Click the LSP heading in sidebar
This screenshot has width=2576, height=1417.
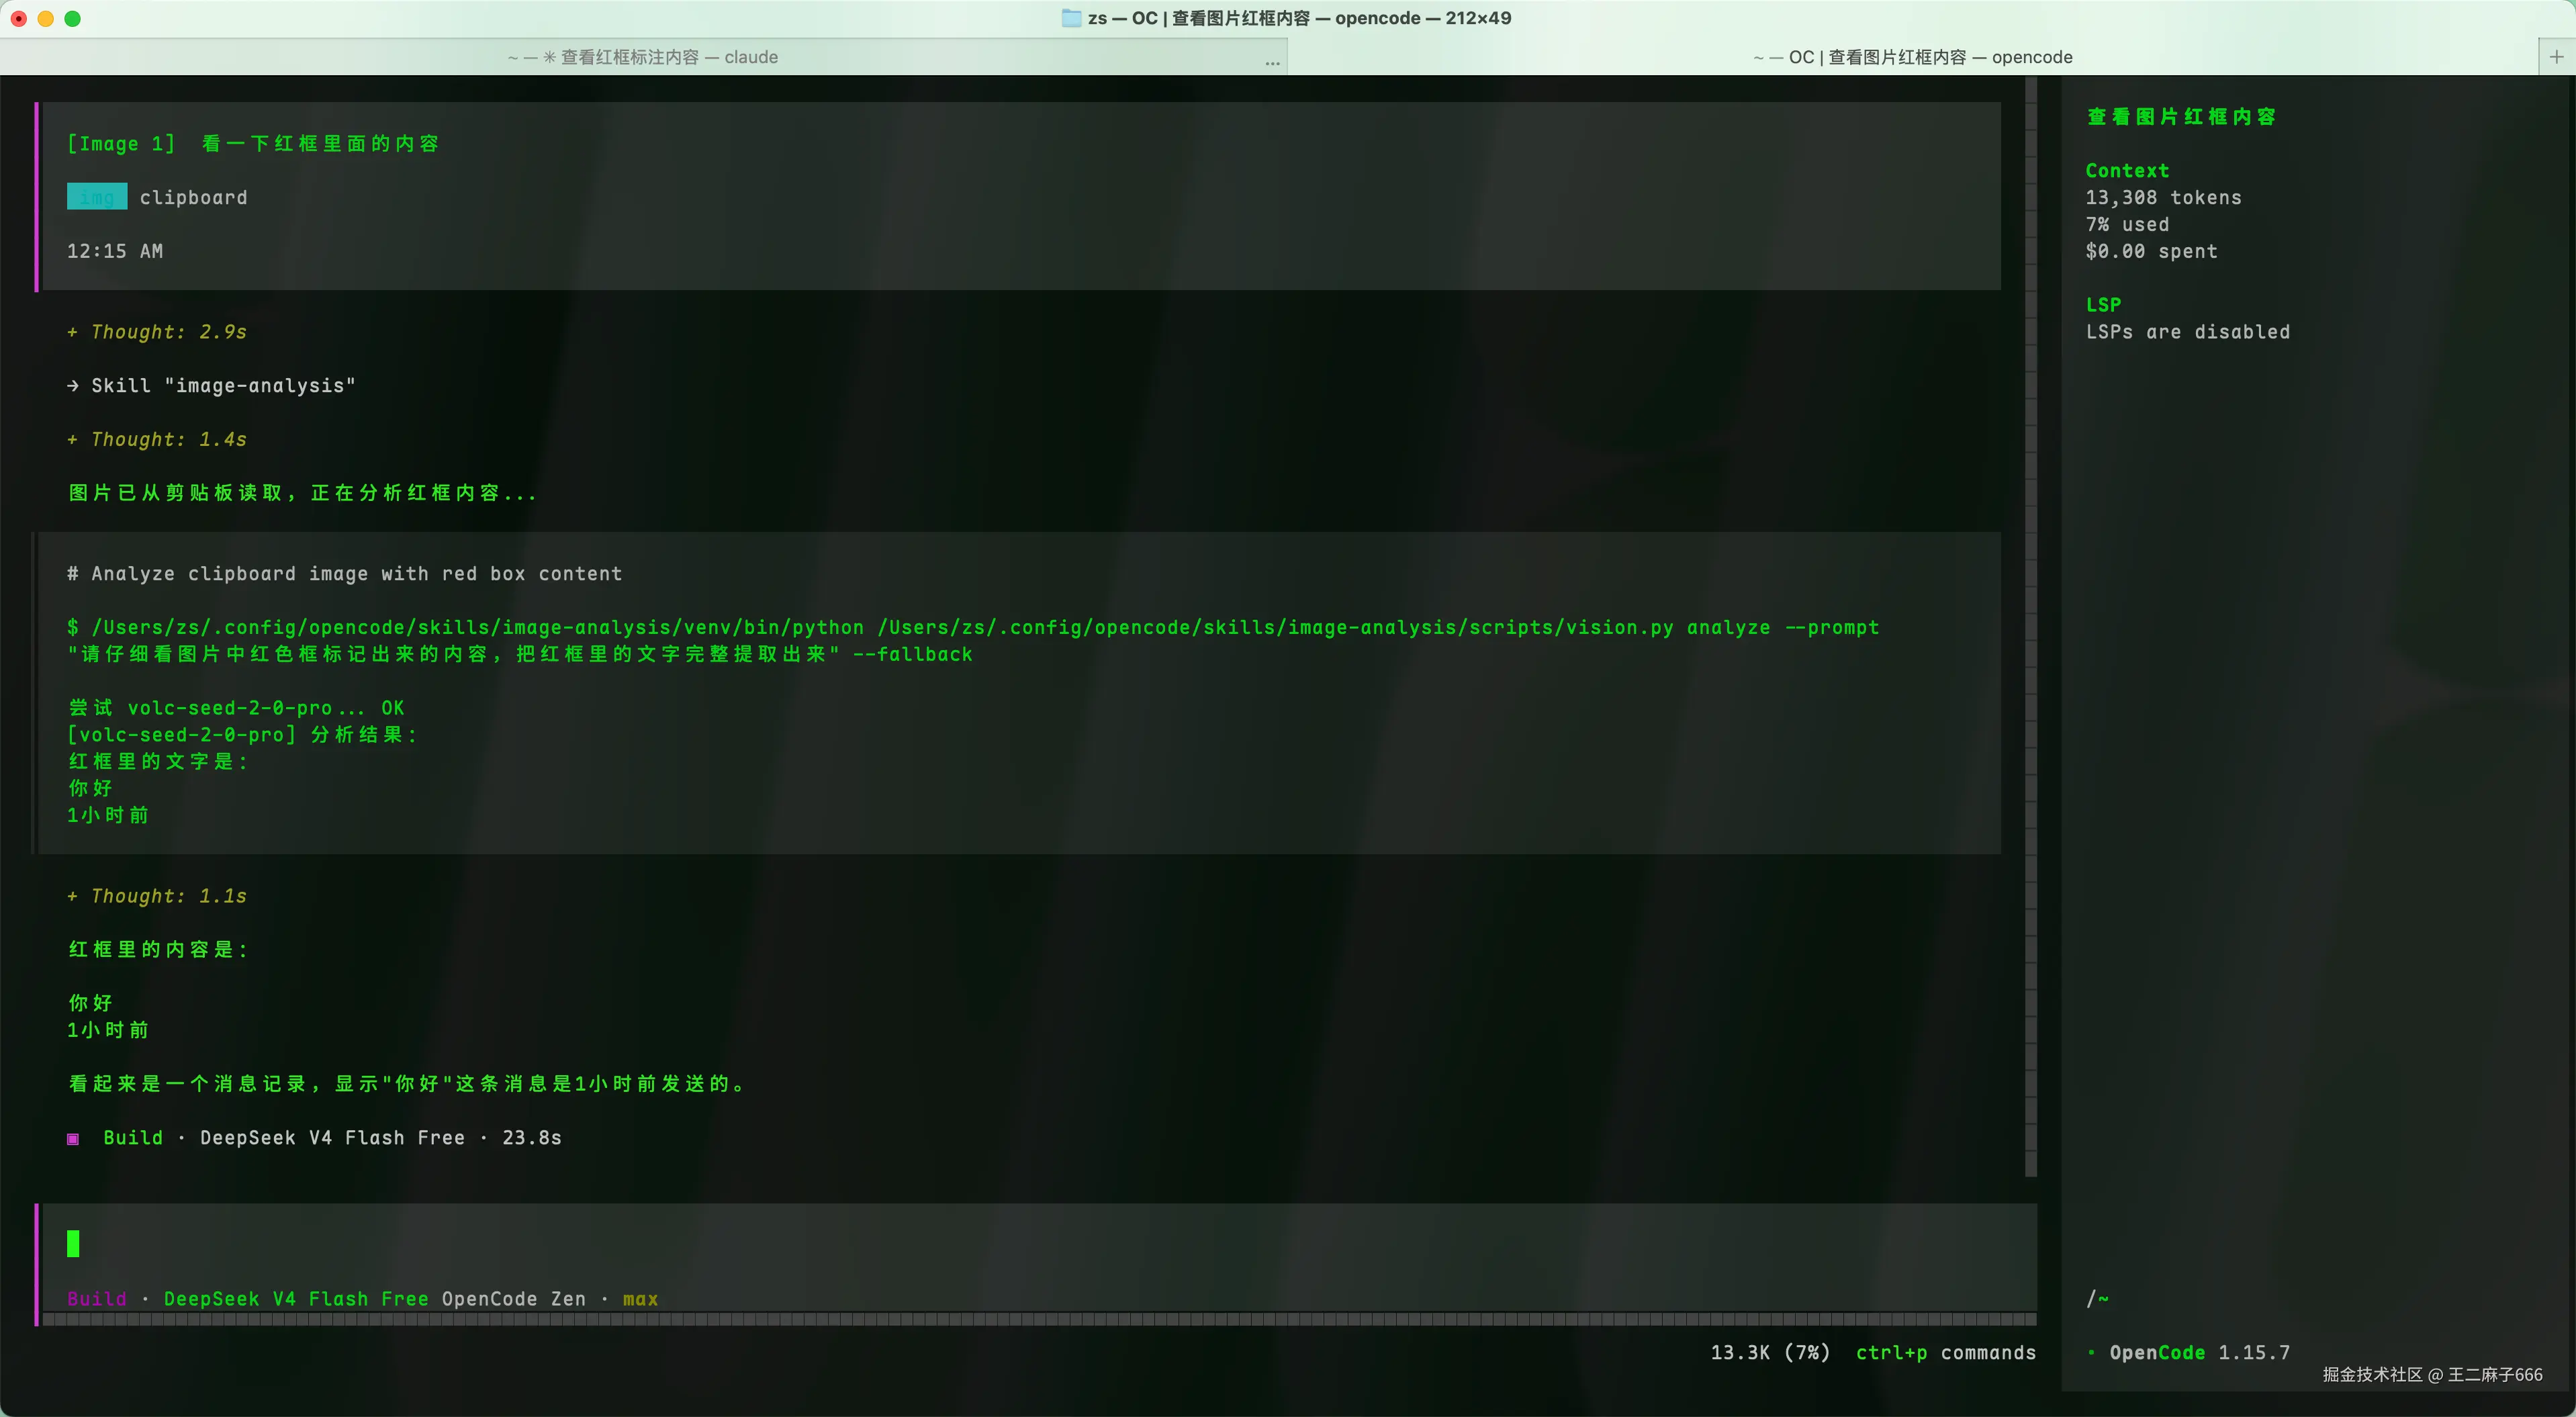coord(2103,305)
